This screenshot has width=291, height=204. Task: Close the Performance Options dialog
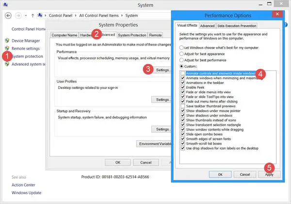(x=277, y=14)
